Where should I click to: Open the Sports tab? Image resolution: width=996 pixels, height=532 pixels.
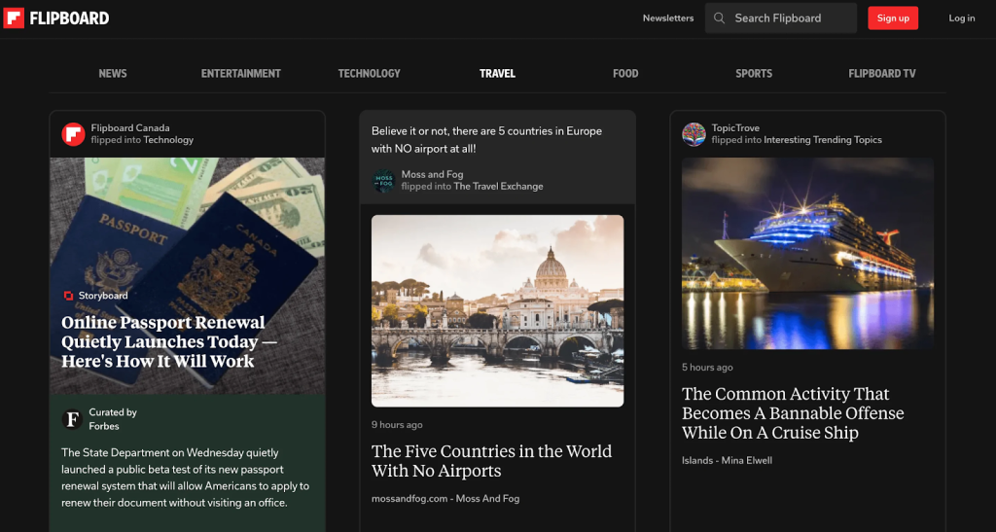(754, 74)
